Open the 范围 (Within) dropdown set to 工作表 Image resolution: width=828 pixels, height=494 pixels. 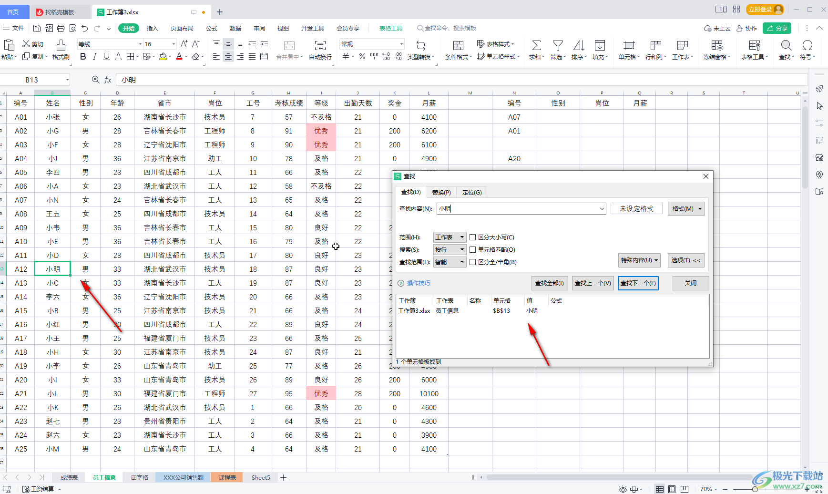450,237
